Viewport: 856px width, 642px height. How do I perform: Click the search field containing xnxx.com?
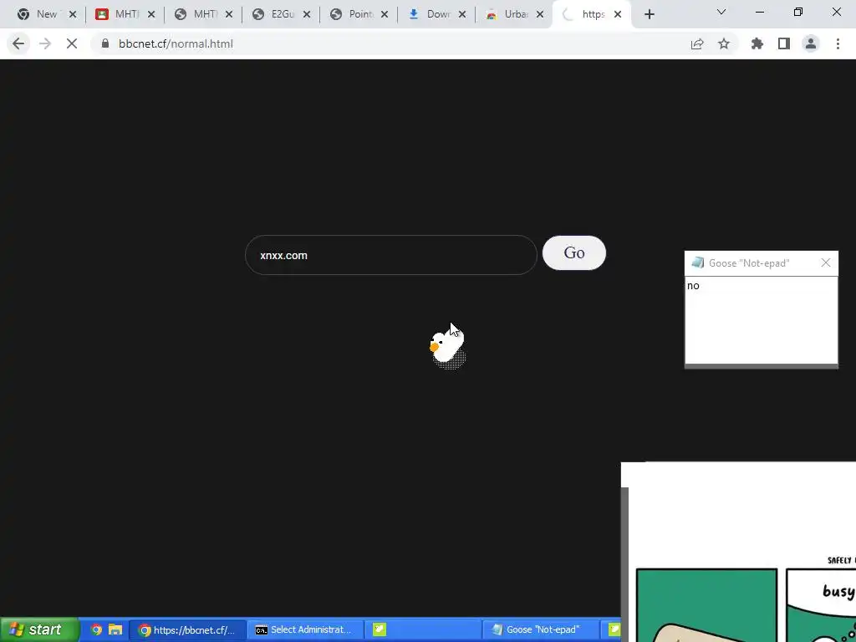(391, 255)
